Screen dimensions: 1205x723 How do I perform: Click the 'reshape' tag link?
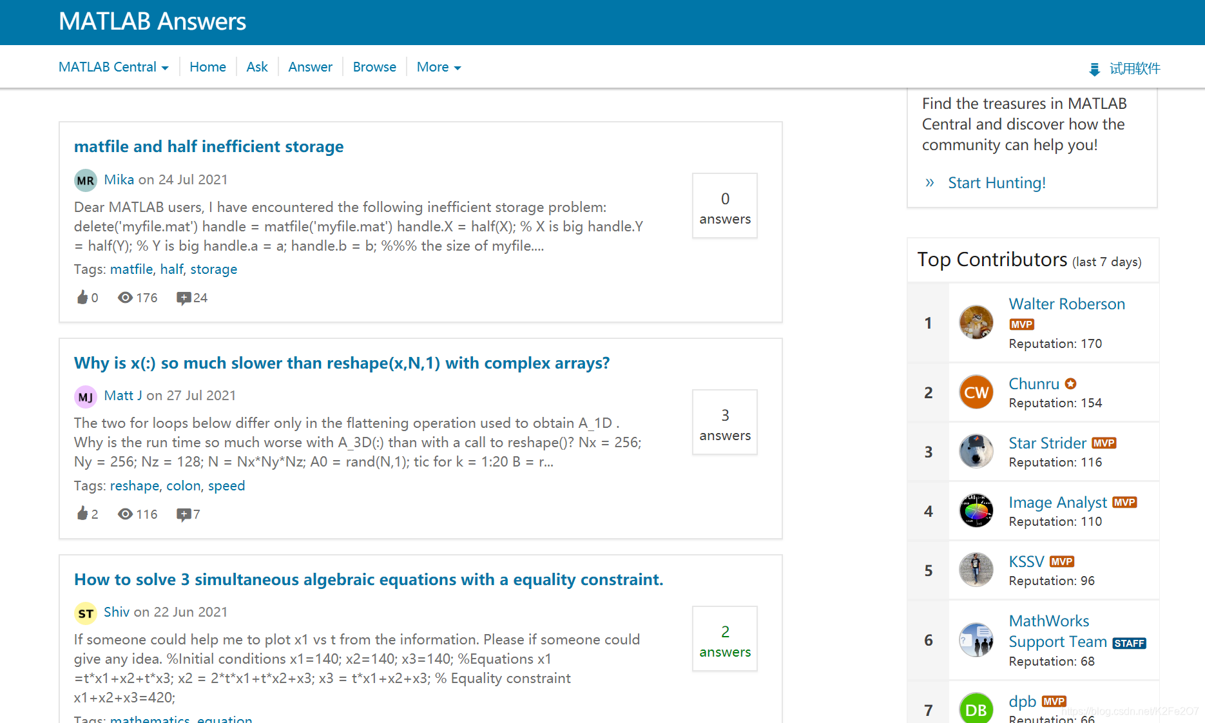coord(134,486)
